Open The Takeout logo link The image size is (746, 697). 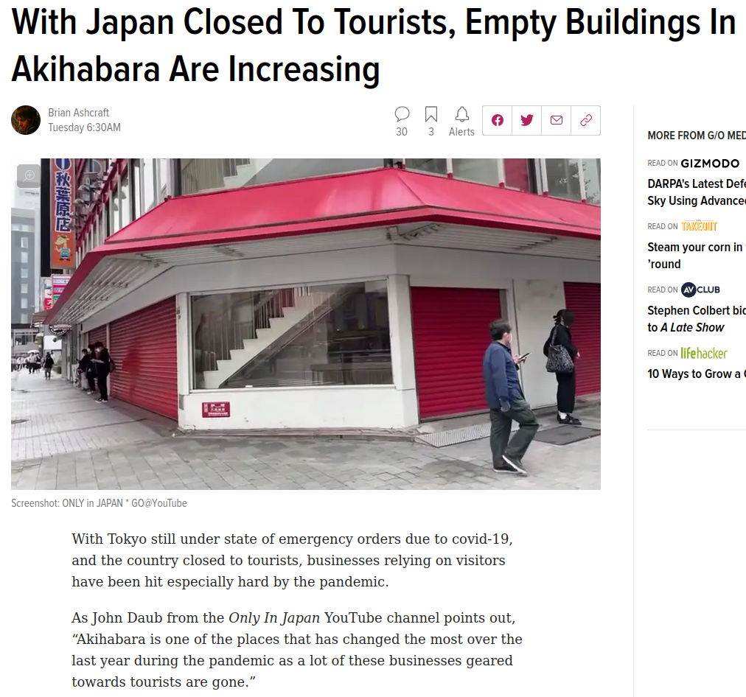(699, 226)
